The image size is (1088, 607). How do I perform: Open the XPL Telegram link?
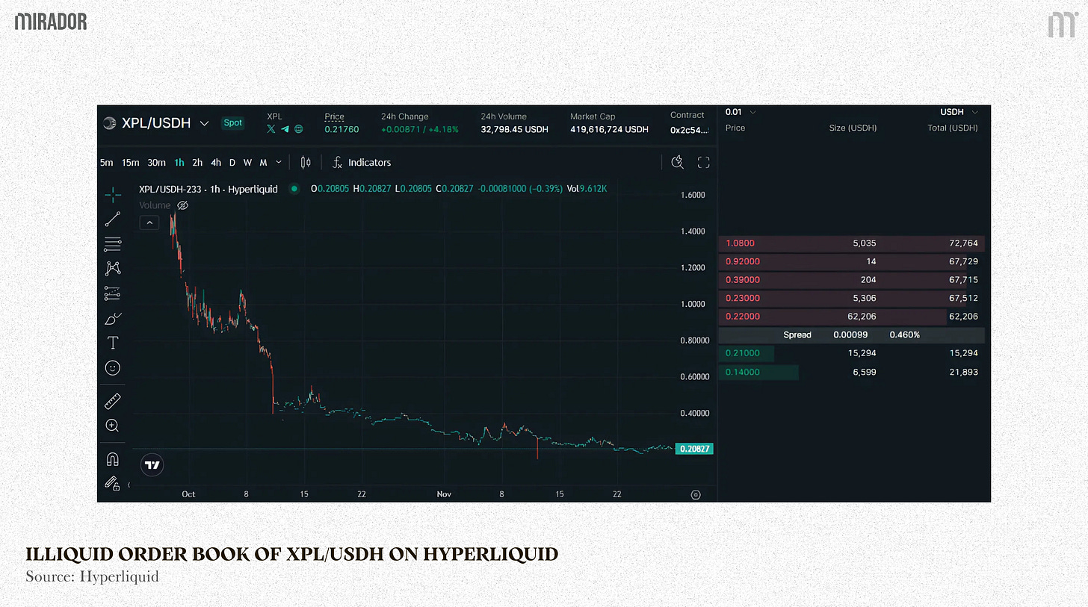pos(285,129)
